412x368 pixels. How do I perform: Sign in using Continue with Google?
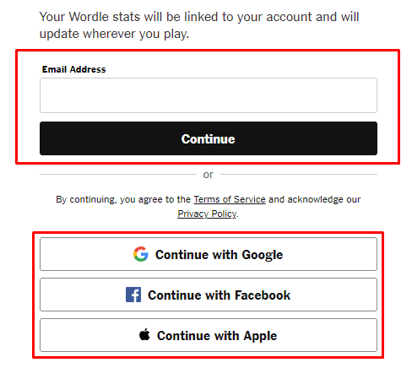pyautogui.click(x=209, y=254)
